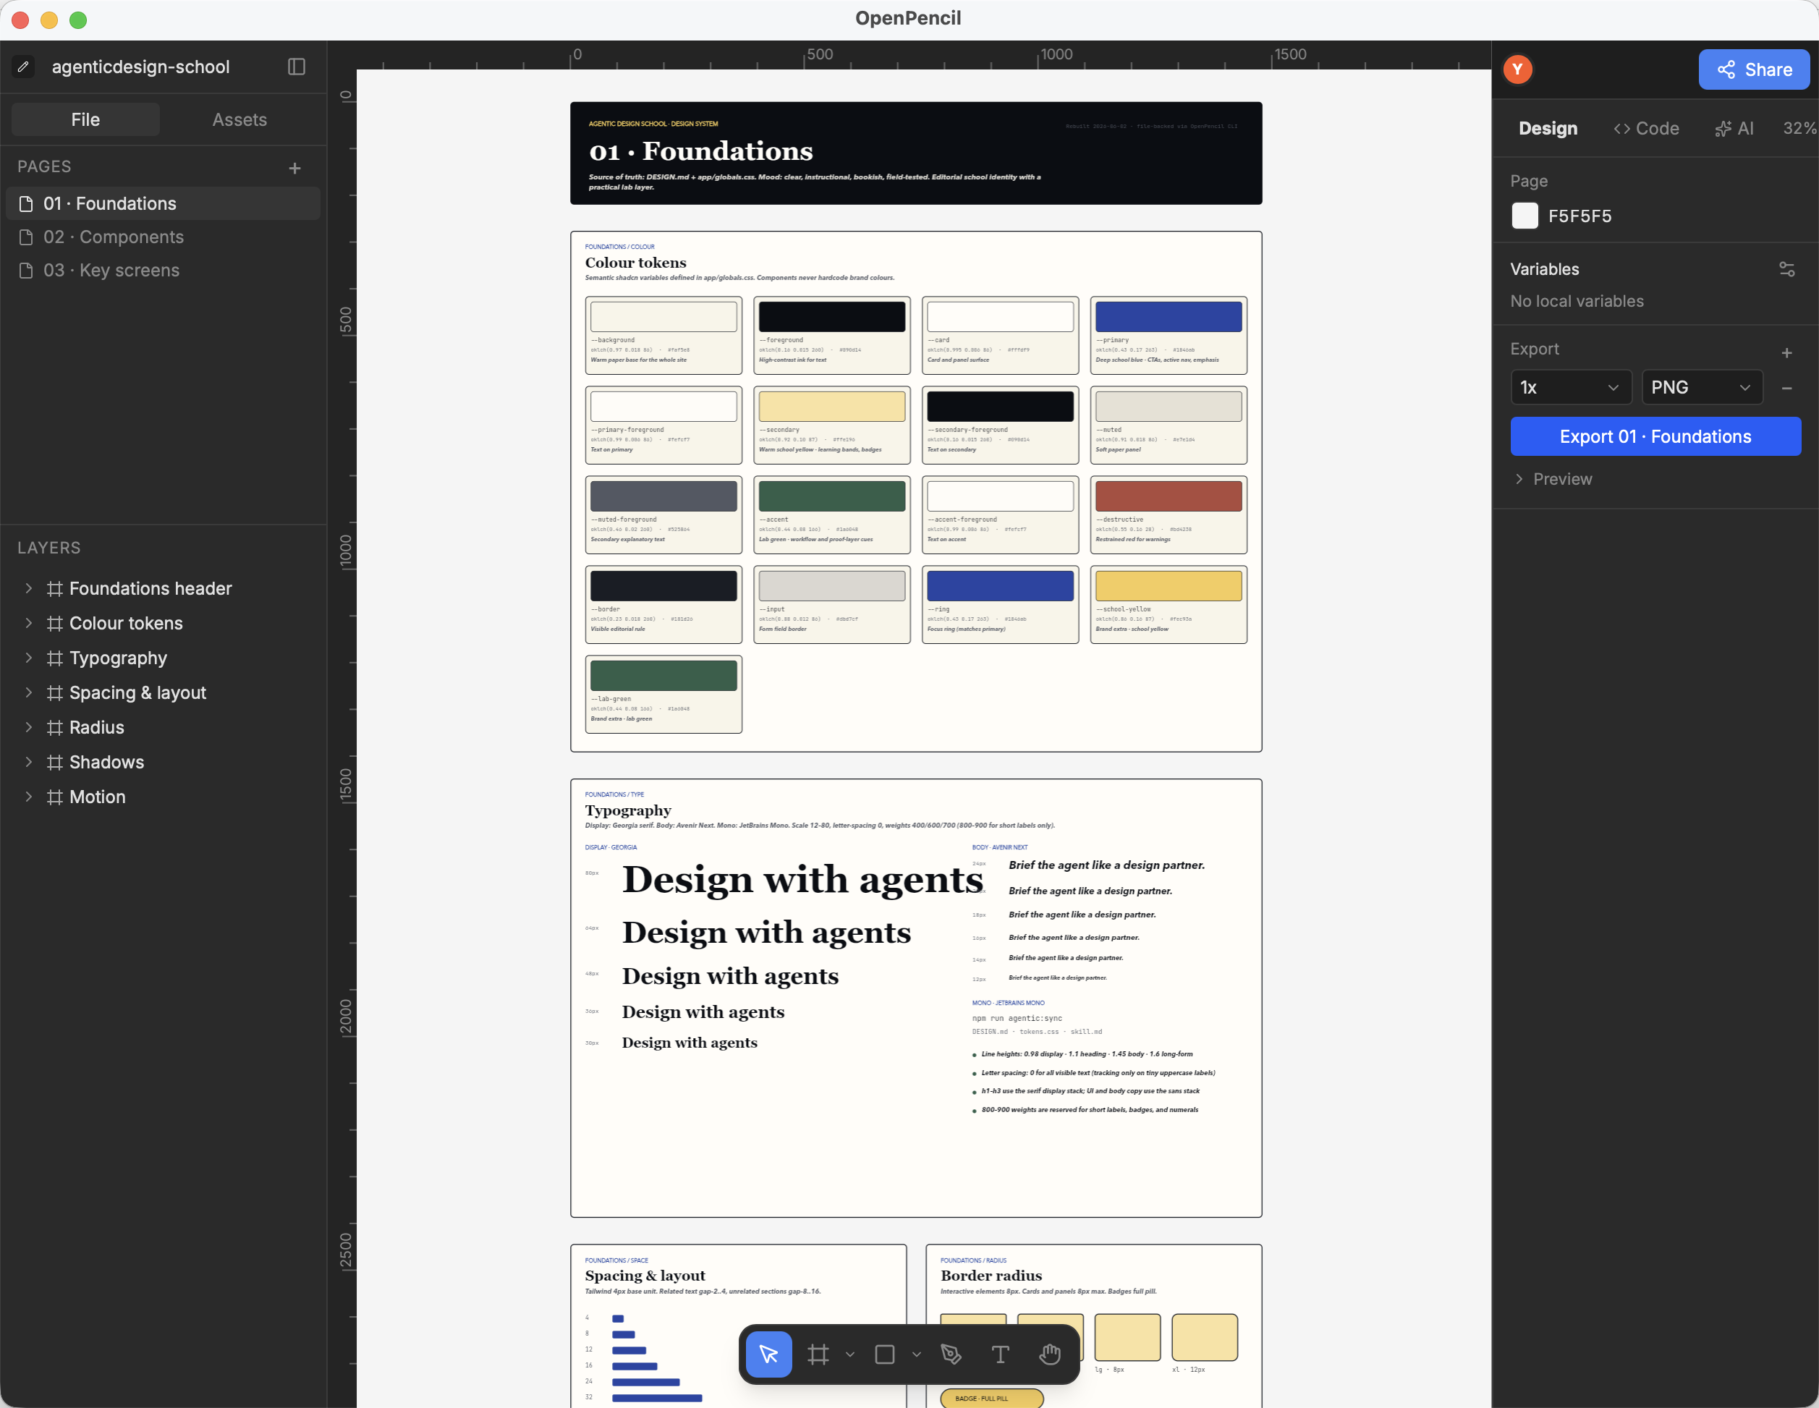Click the 'No local variables' text
The image size is (1819, 1408).
[1577, 302]
